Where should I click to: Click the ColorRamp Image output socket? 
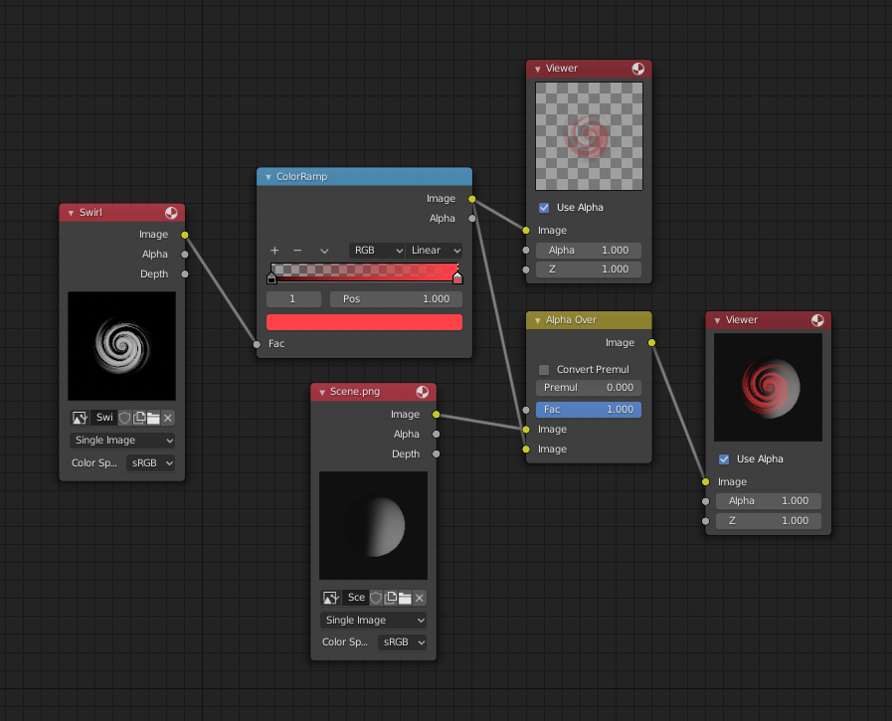point(472,199)
